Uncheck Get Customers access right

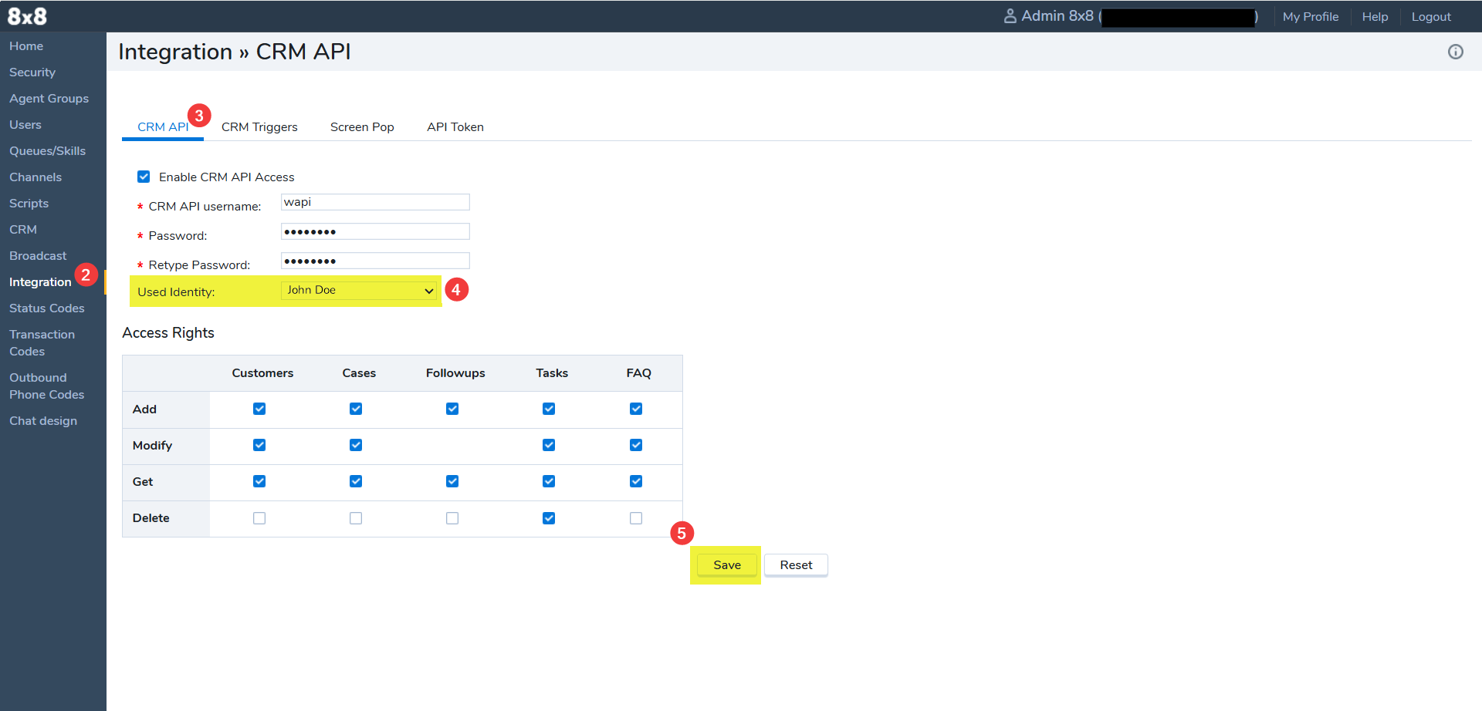(259, 481)
